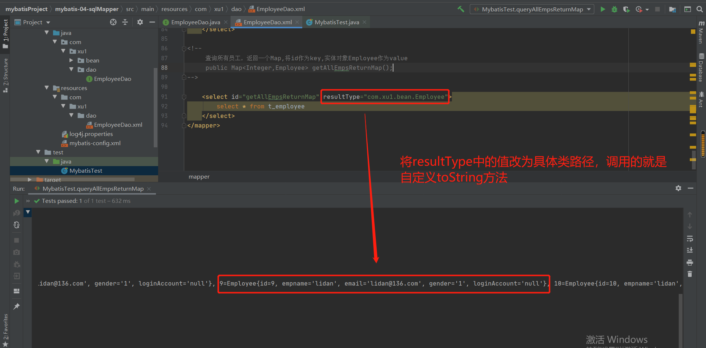This screenshot has width=706, height=348.
Task: Open the Maven tool window
Action: [x=701, y=32]
